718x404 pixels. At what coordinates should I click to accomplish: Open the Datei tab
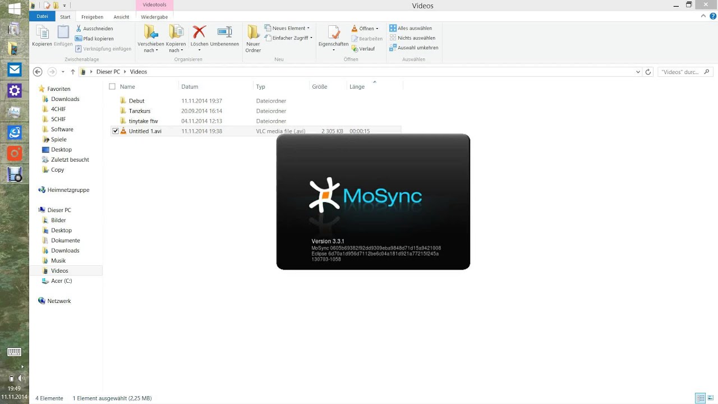coord(43,17)
